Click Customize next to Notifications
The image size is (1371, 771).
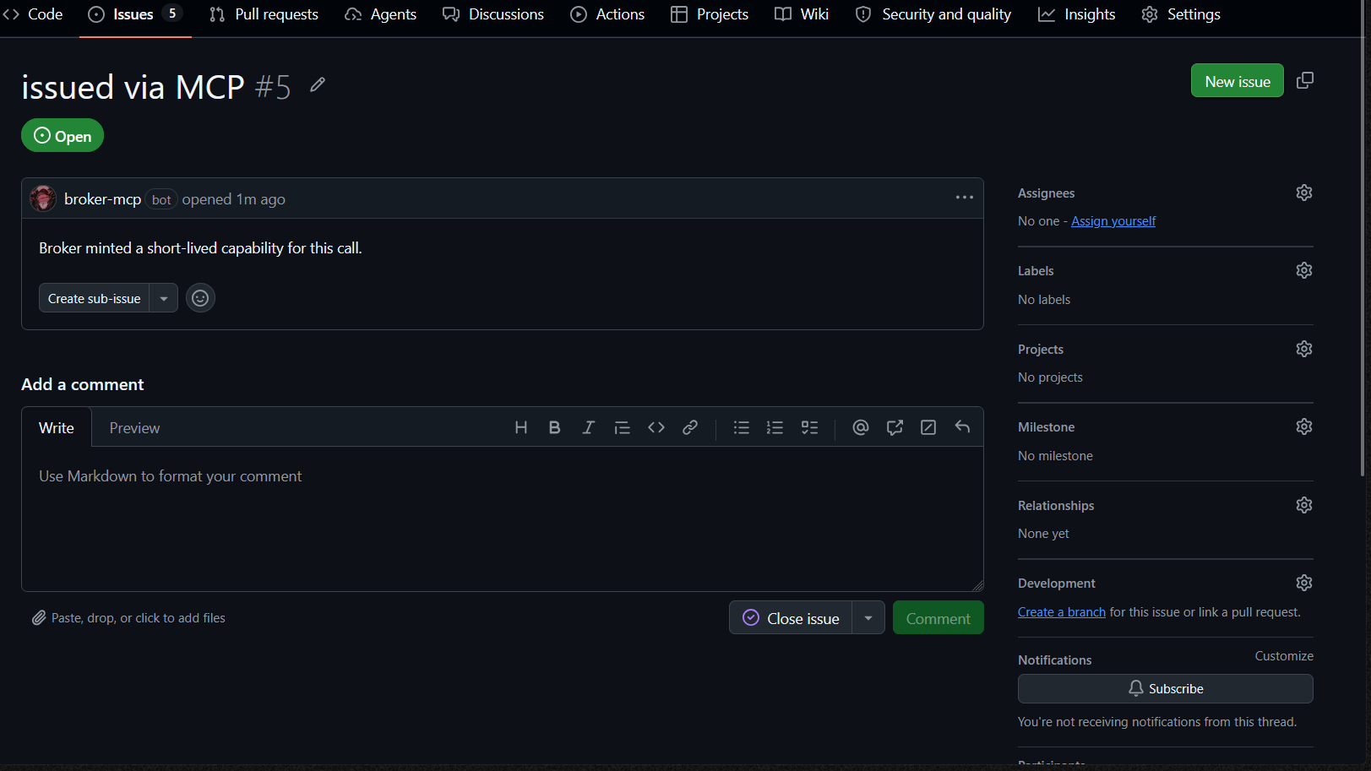click(1284, 656)
